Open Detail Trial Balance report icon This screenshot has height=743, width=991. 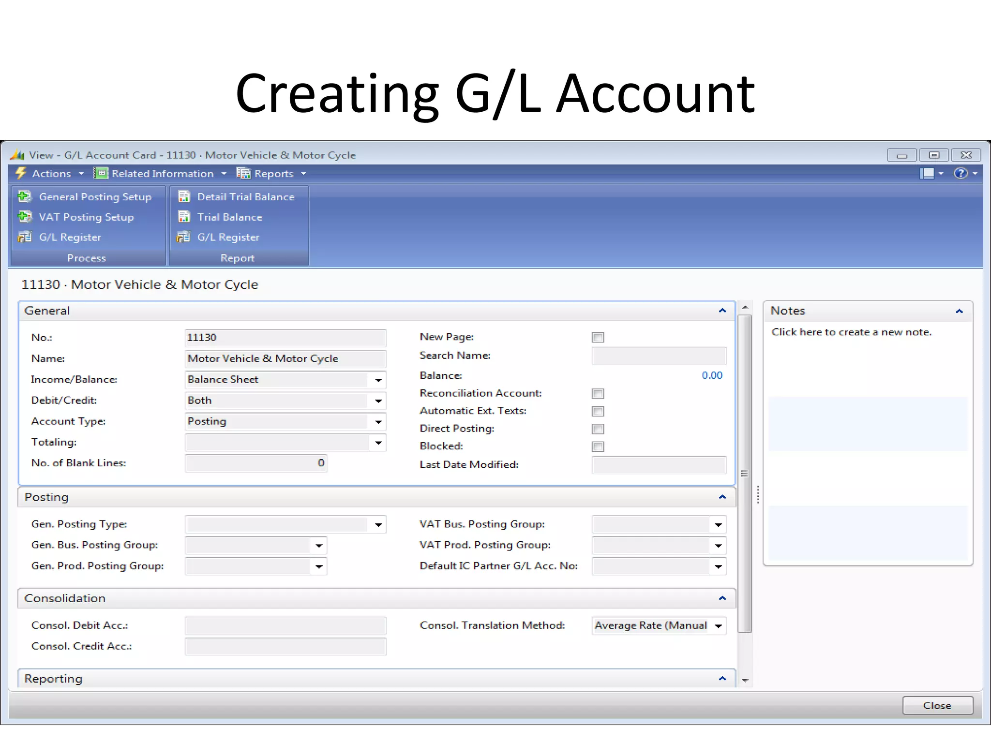point(184,196)
